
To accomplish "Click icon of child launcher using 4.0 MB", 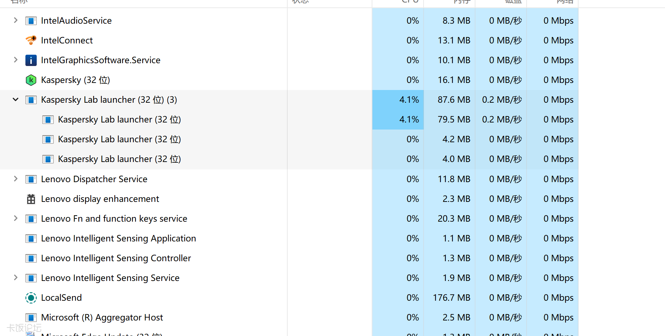I will click(48, 159).
